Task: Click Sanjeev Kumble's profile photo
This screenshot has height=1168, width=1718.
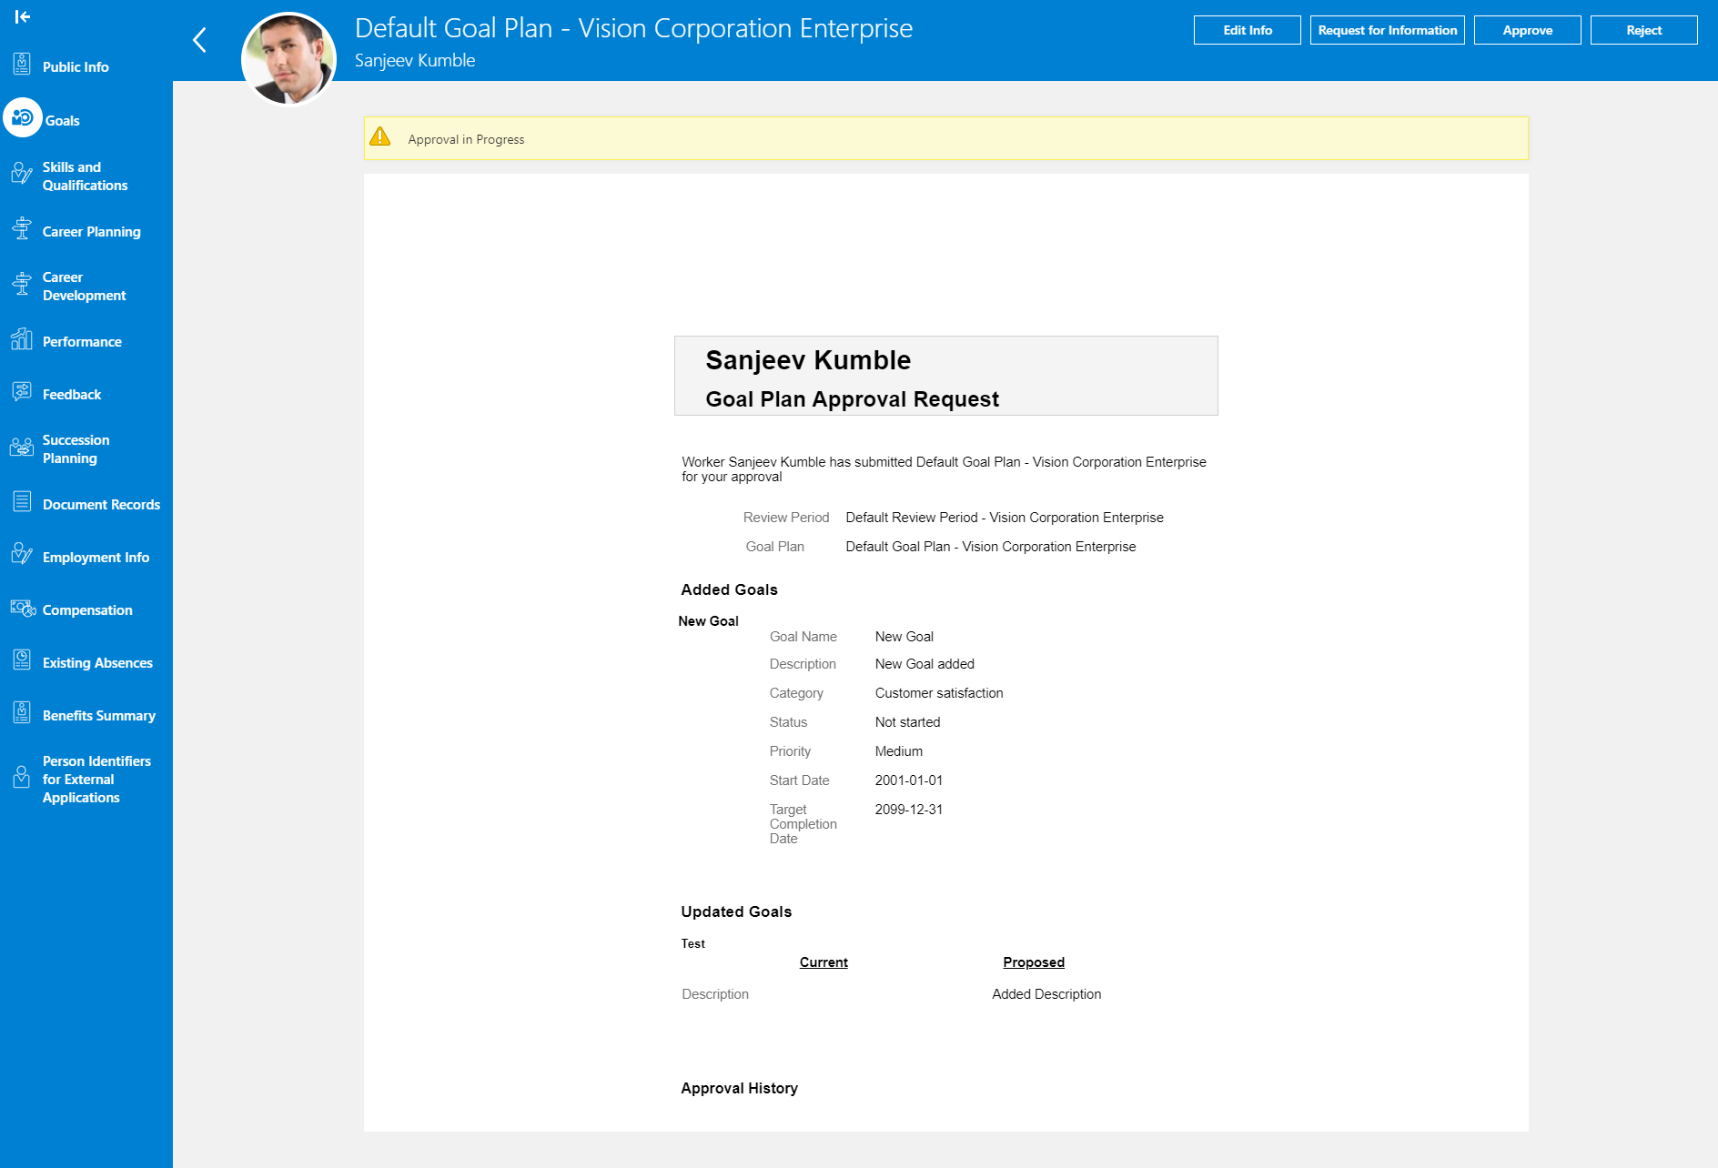Action: click(x=288, y=59)
